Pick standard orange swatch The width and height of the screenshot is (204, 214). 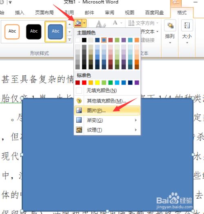91,83
